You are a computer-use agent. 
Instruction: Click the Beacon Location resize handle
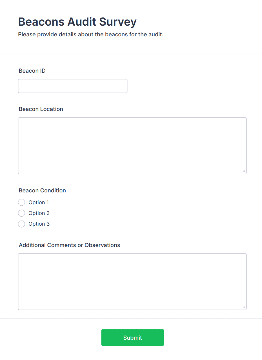[243, 171]
